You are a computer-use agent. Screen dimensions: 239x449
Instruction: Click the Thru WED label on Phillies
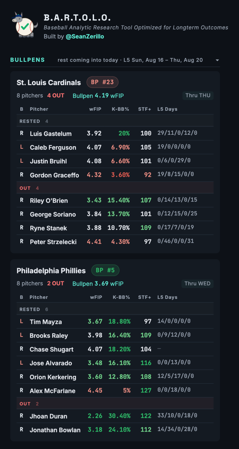[197, 283]
